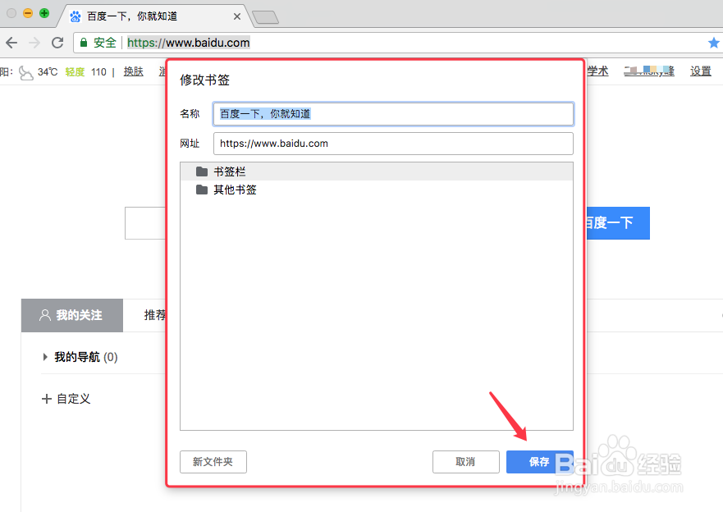Click the 换肤 link
Viewport: 723px width, 512px height.
(x=134, y=71)
